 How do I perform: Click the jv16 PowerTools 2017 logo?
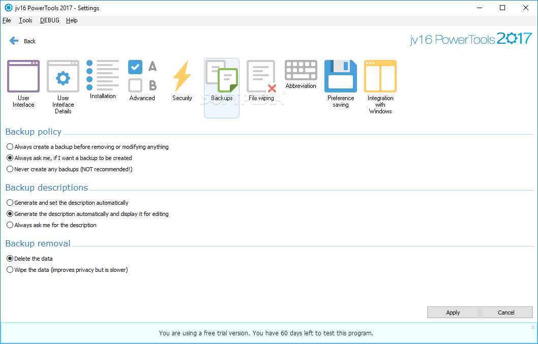[x=471, y=39]
